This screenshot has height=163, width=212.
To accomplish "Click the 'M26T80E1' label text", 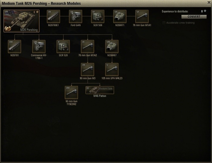I will click(53, 25).
